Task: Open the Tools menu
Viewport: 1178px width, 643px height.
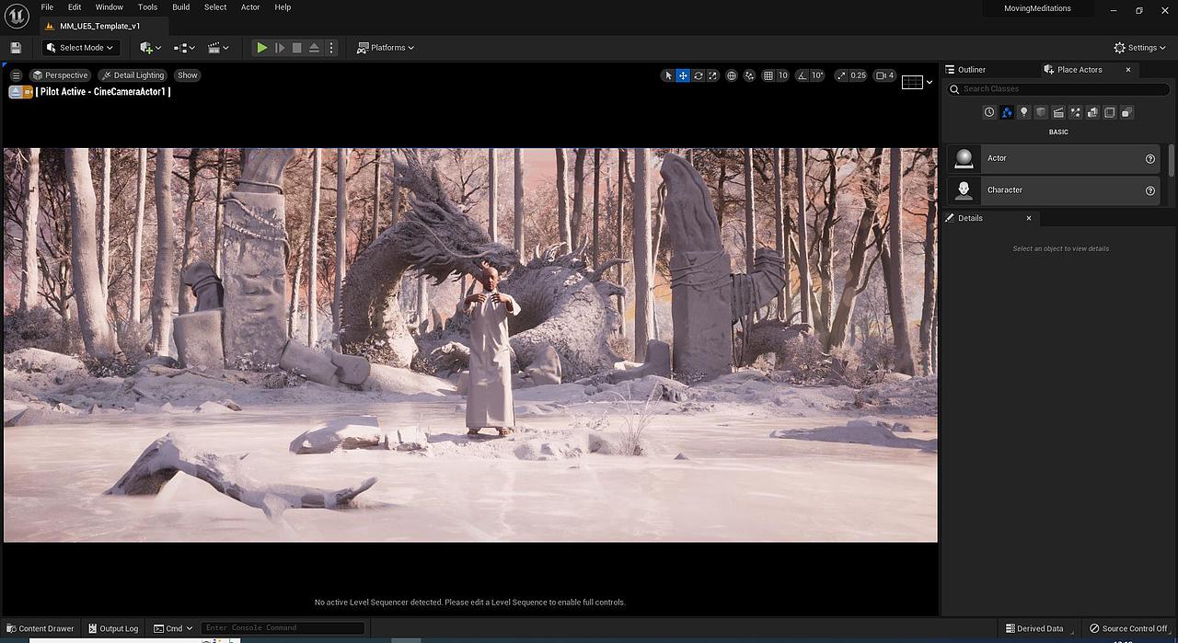Action: (x=147, y=7)
